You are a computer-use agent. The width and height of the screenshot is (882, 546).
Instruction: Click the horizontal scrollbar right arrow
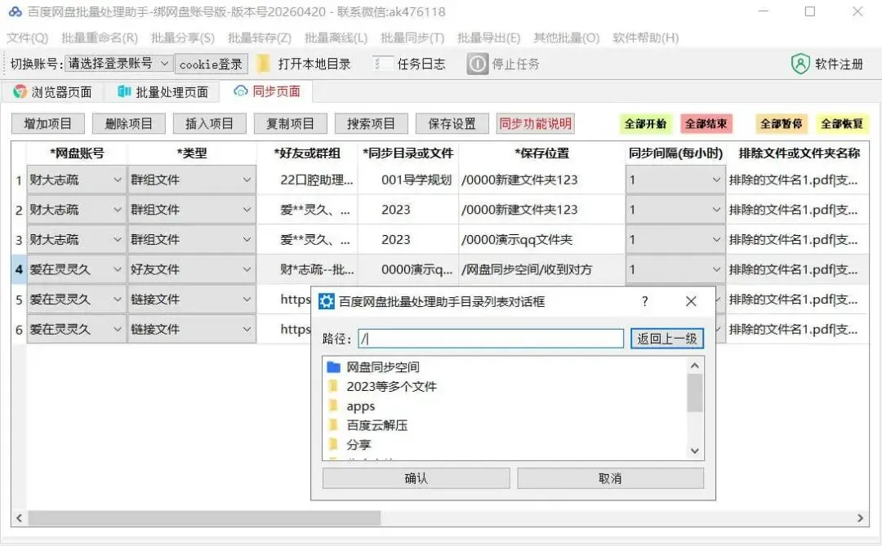[x=860, y=518]
